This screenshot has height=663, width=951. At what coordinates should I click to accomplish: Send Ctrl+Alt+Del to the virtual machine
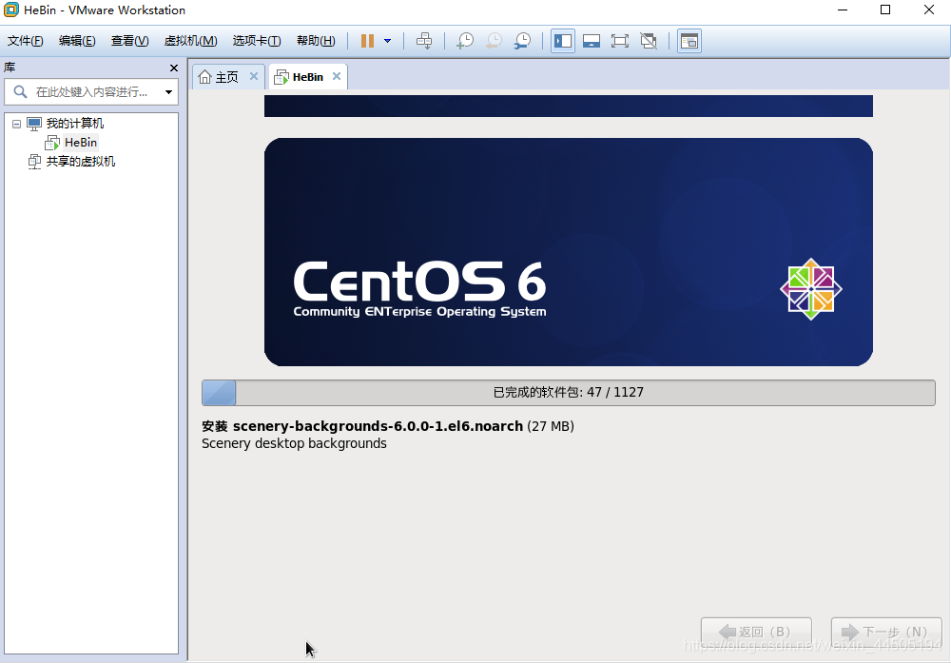[424, 41]
